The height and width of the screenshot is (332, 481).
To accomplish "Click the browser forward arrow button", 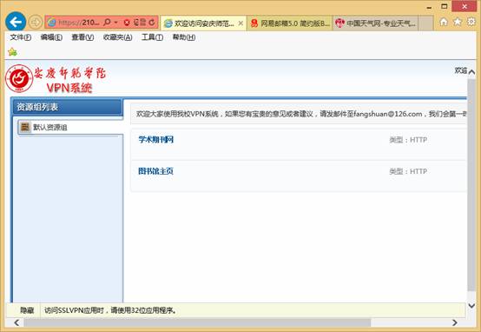I will click(36, 23).
